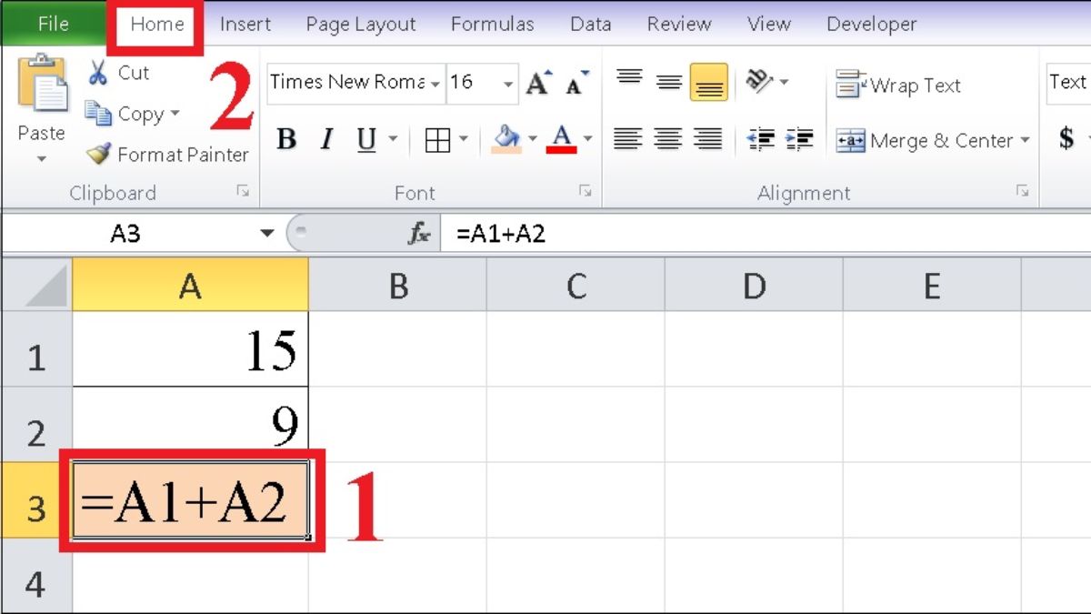1091x614 pixels.
Task: Switch to the Insert tab
Action: 245,25
